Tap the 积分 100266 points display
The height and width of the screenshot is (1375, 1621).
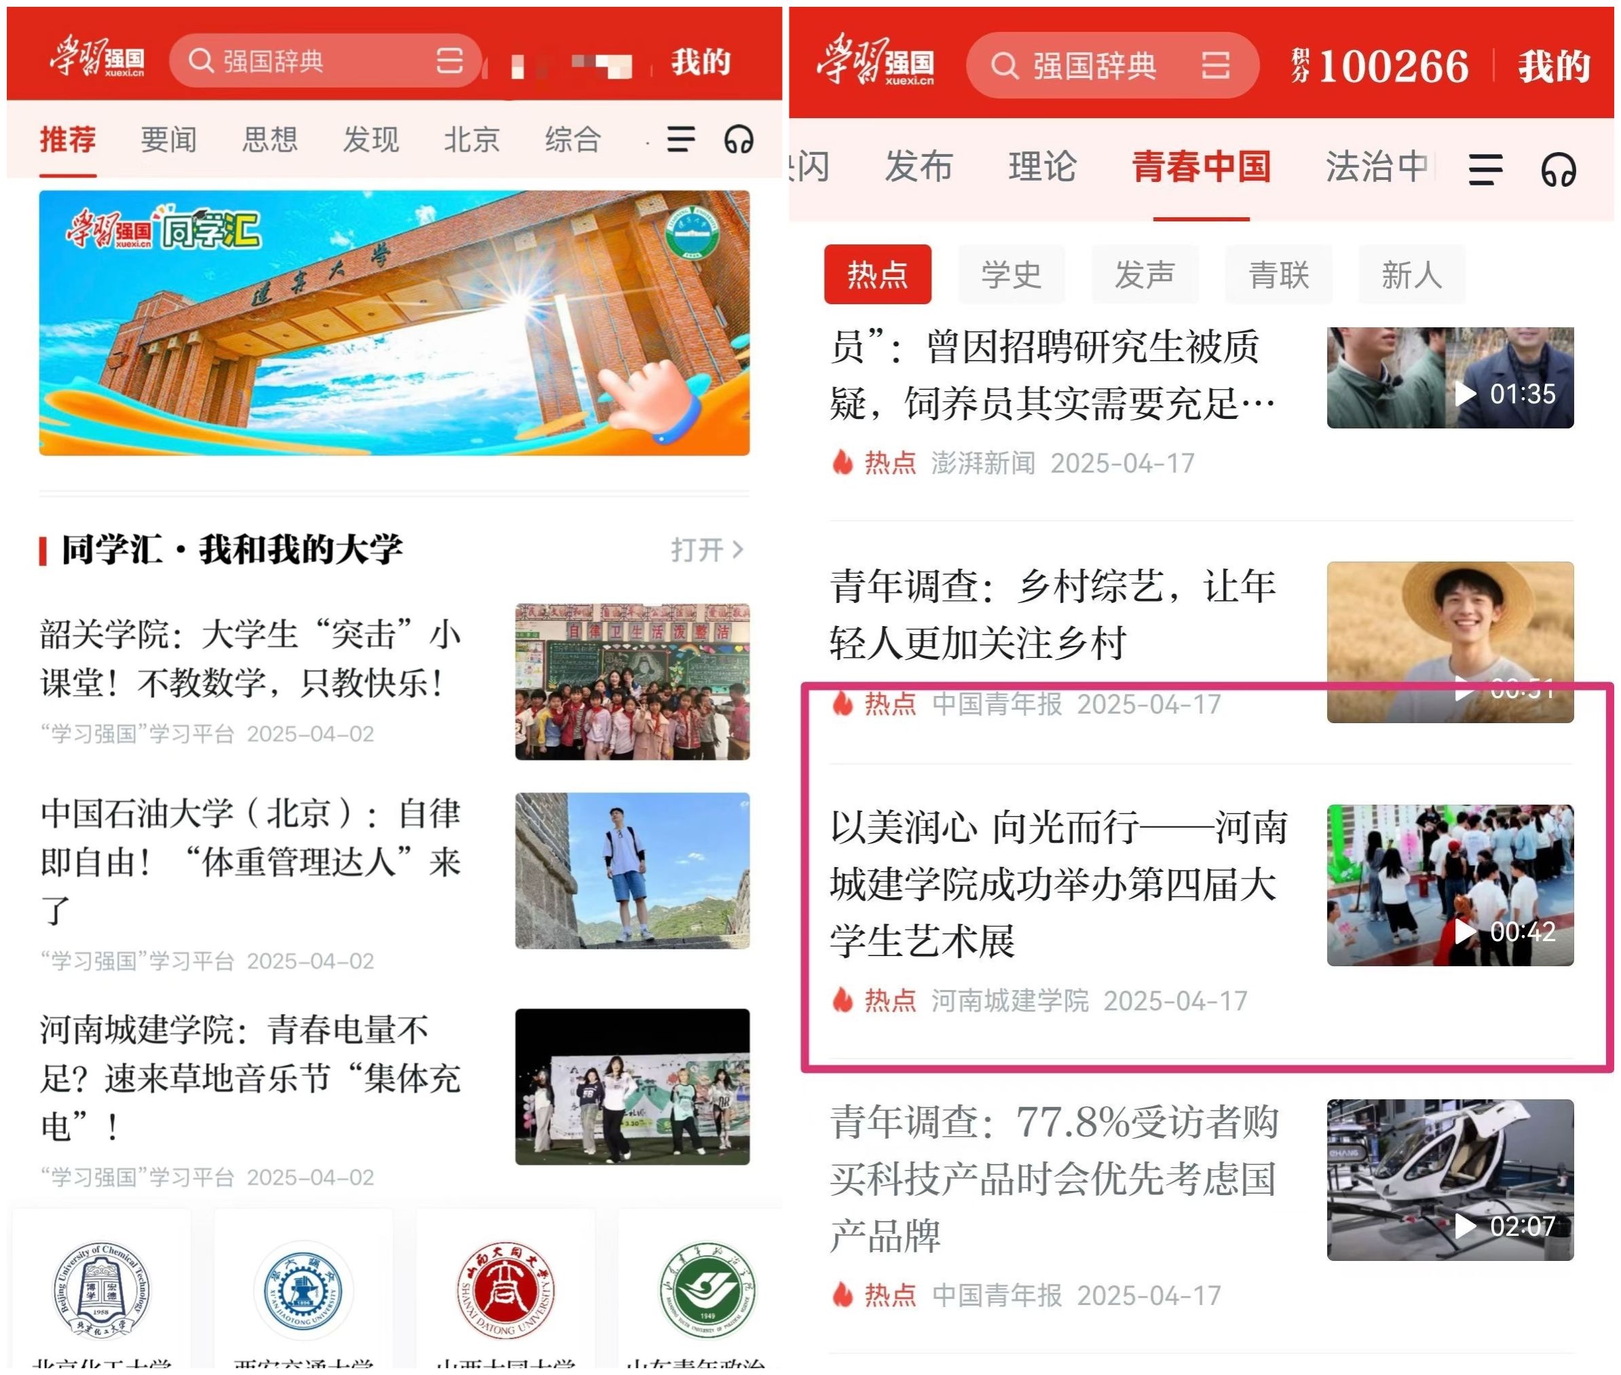pyautogui.click(x=1379, y=65)
